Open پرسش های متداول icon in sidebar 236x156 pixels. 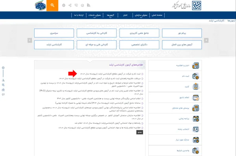coord(195,108)
